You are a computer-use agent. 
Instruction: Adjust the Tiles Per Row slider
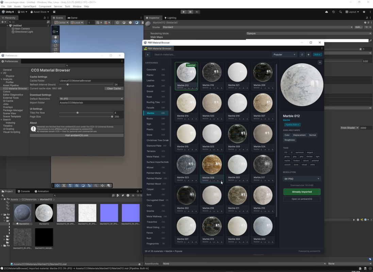[x=86, y=113]
